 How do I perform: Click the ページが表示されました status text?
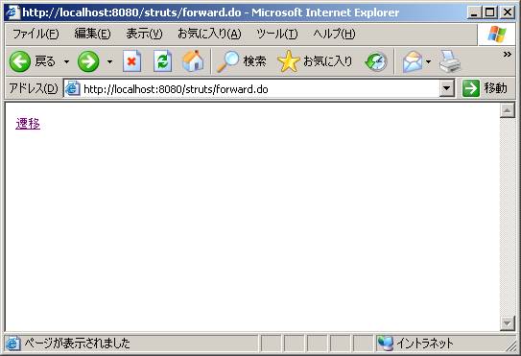tap(77, 343)
